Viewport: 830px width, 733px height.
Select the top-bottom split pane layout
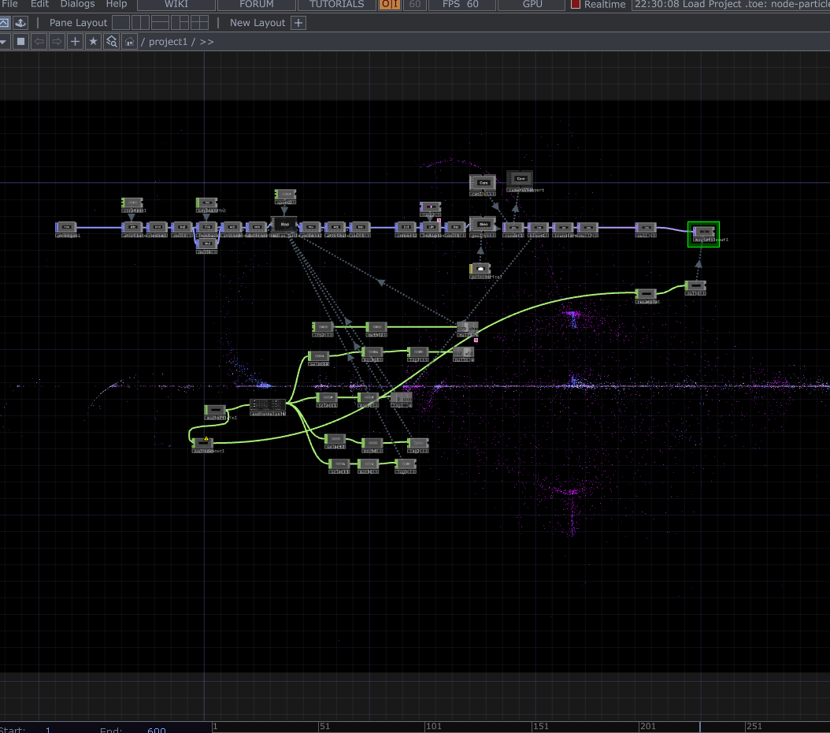click(x=160, y=23)
